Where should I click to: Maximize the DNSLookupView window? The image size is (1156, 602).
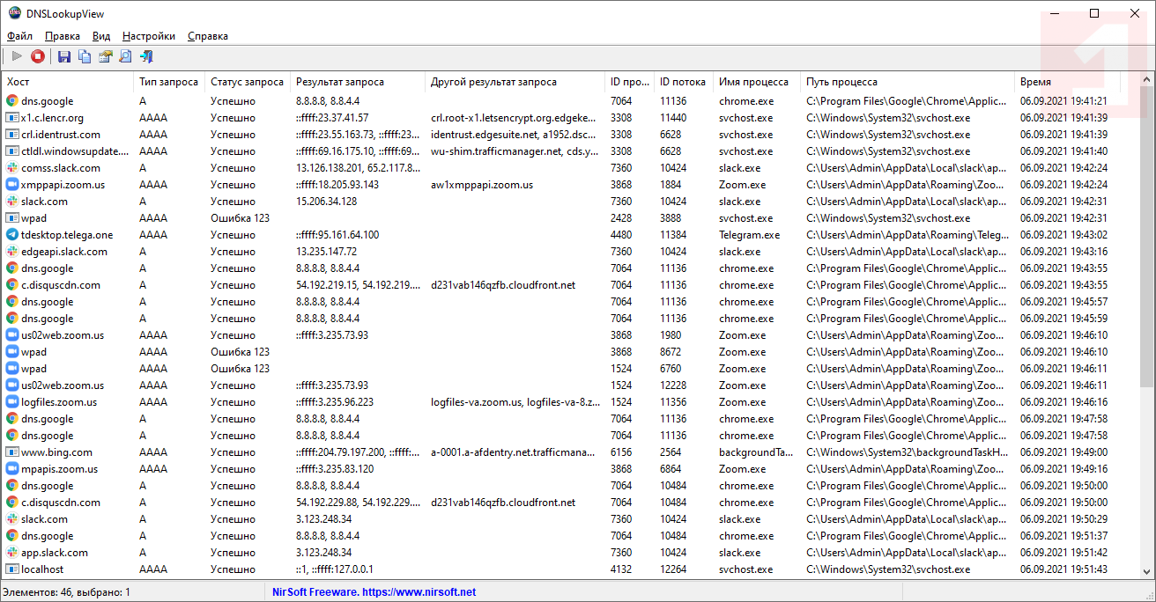[1094, 13]
